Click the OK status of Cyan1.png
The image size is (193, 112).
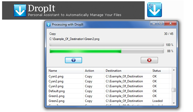tap(155, 76)
